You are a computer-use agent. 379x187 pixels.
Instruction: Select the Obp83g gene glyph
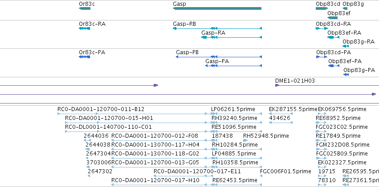tap(345, 8)
